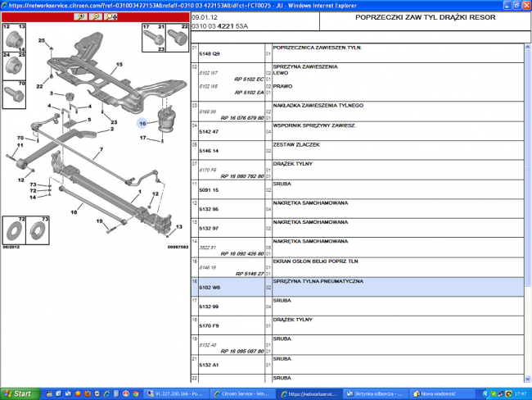This screenshot has width=532, height=400.
Task: Select part number 5091 15
Action: click(x=209, y=190)
